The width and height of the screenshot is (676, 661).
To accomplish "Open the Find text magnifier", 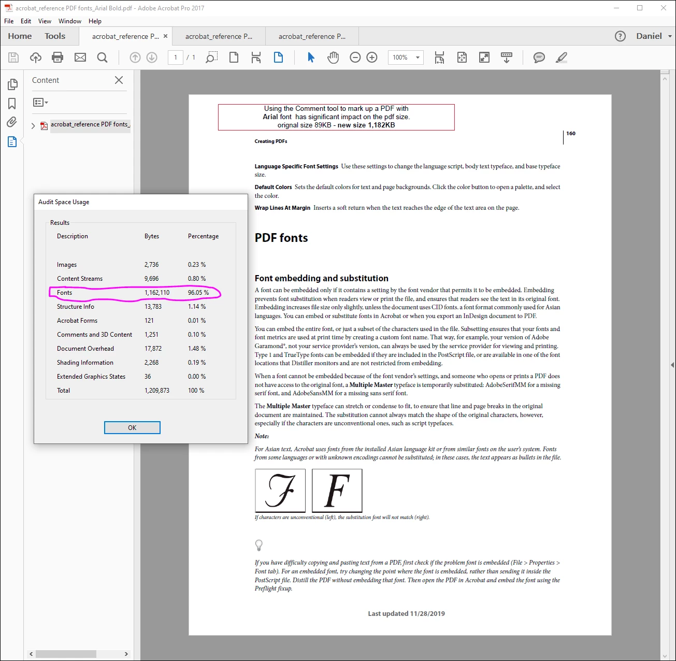I will pos(103,58).
